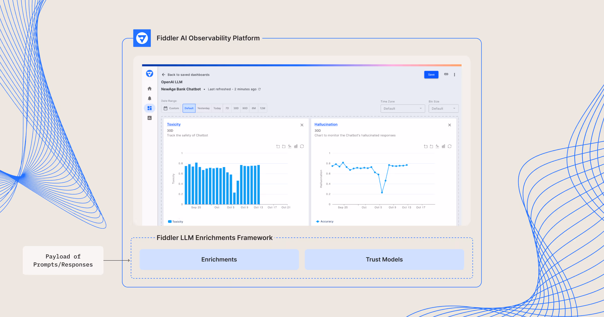Click the Payload of Prompts/Responses box
The height and width of the screenshot is (317, 604).
coord(63,260)
